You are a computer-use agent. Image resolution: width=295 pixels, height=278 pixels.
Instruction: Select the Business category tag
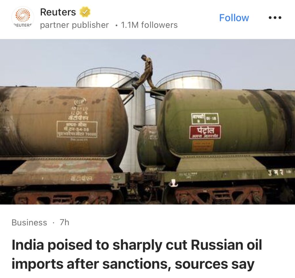[x=29, y=222]
